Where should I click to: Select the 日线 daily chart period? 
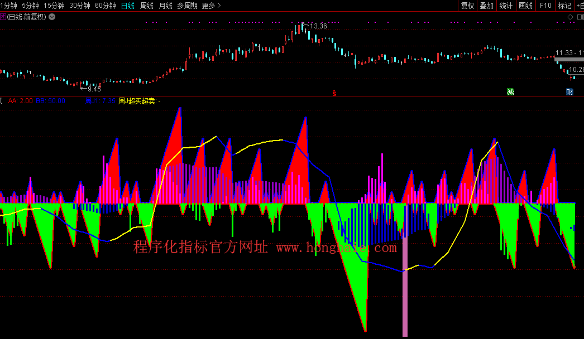pyautogui.click(x=128, y=6)
